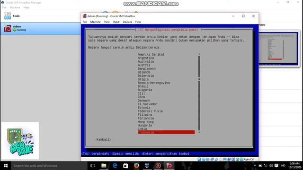Image resolution: width=303 pixels, height=170 pixels.
Task: Select Bosnia-Herzegovina in the country list
Action: [x=154, y=83]
